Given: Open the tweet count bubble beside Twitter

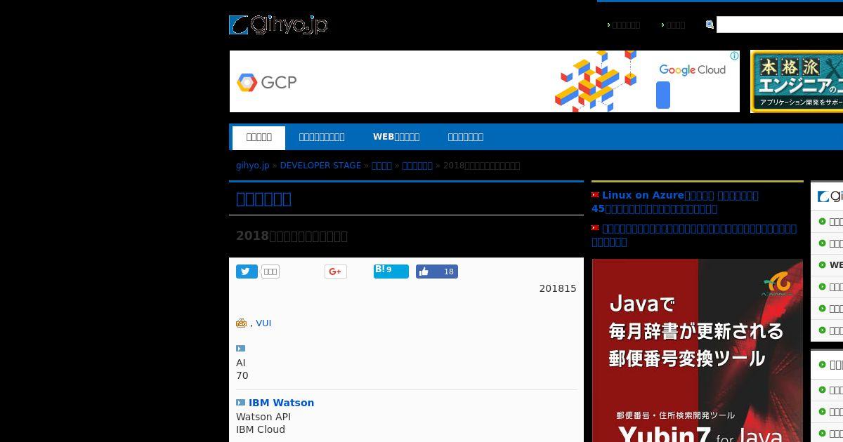Looking at the screenshot, I should pyautogui.click(x=270, y=272).
